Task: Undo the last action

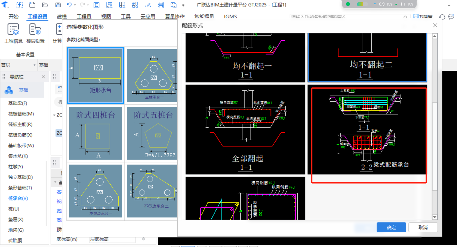Action: point(69,5)
